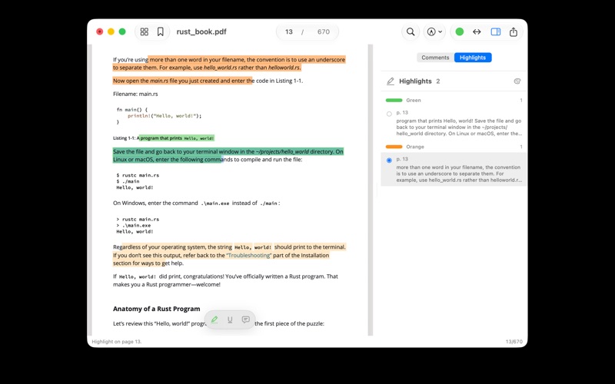Click the Green group count 1
The height and width of the screenshot is (384, 615).
[521, 101]
